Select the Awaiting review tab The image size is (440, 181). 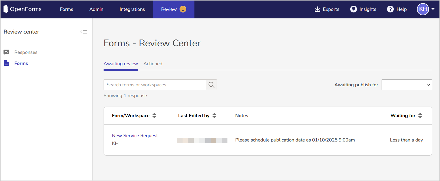121,64
